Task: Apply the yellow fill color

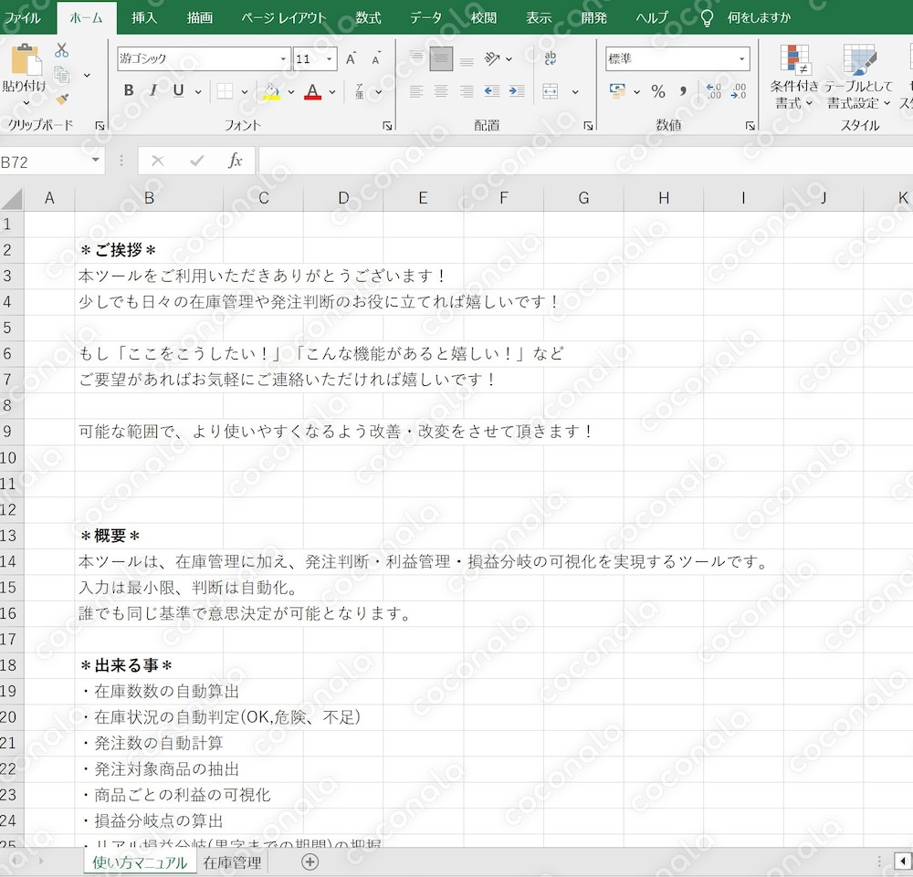Action: (x=271, y=91)
